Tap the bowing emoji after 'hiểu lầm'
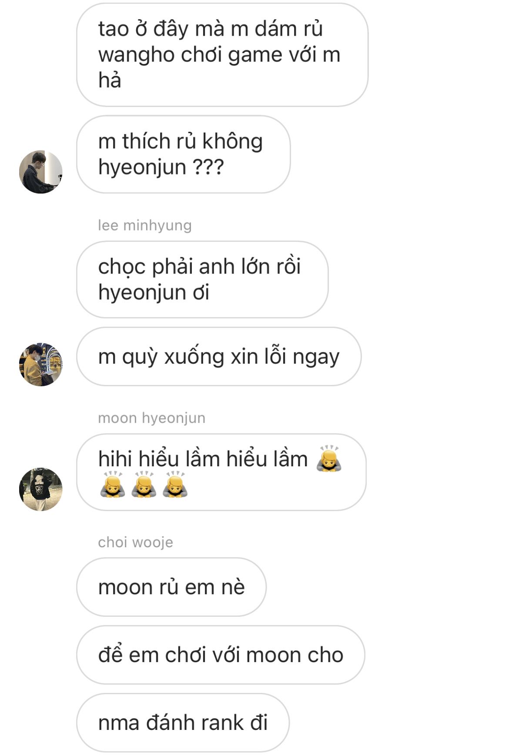This screenshot has width=509, height=756. tap(329, 458)
